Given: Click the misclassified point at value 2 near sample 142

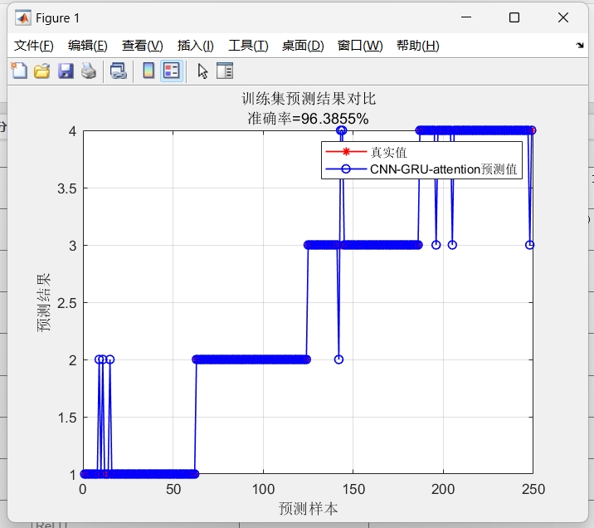Looking at the screenshot, I should [338, 359].
